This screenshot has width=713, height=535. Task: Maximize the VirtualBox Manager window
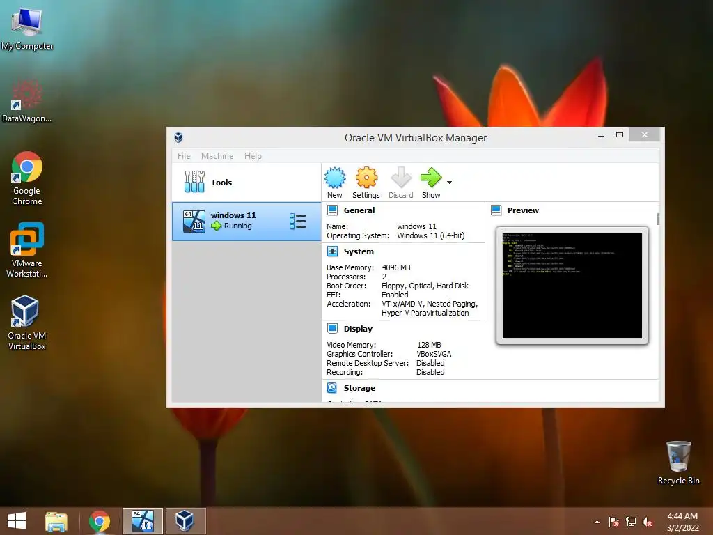click(619, 134)
